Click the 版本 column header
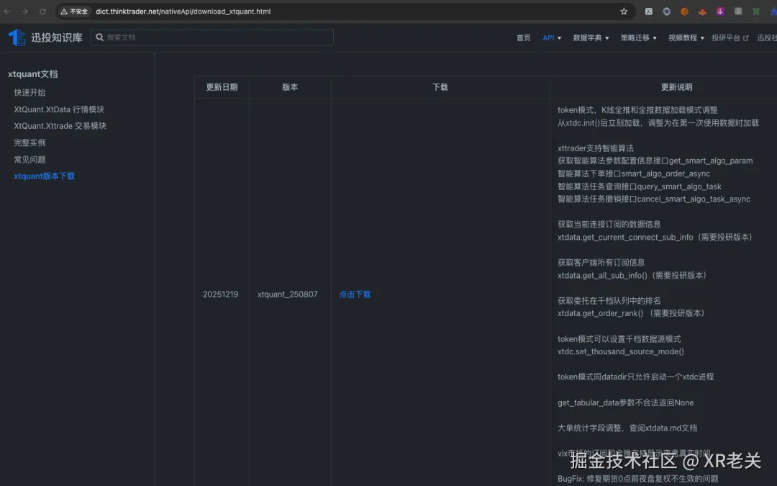The height and width of the screenshot is (486, 777). pyautogui.click(x=290, y=87)
